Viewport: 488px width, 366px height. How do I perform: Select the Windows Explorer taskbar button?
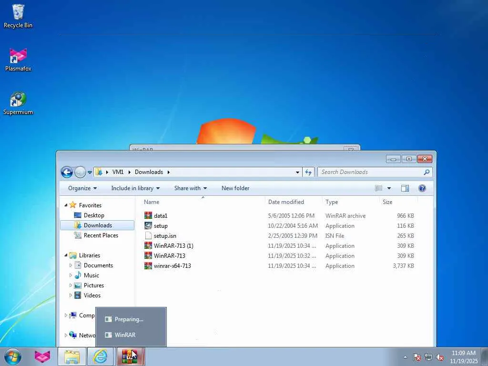pyautogui.click(x=72, y=356)
